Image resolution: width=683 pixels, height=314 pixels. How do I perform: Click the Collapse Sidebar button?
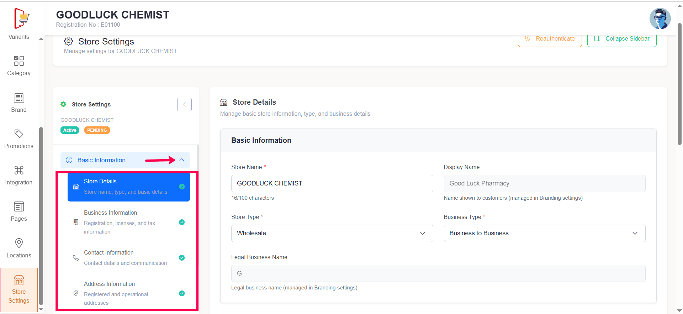coord(621,39)
